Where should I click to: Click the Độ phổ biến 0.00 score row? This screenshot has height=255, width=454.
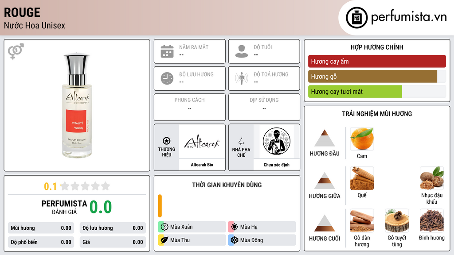pos(41,242)
